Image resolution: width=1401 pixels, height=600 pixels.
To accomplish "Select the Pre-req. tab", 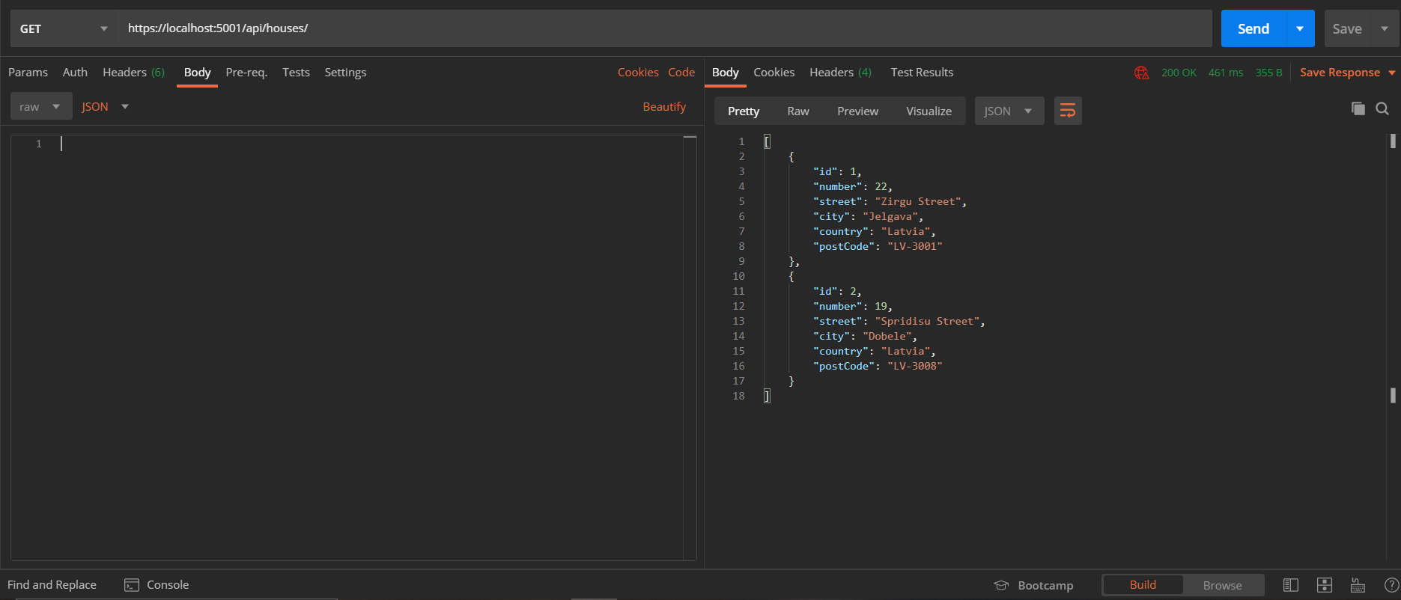I will pyautogui.click(x=246, y=73).
